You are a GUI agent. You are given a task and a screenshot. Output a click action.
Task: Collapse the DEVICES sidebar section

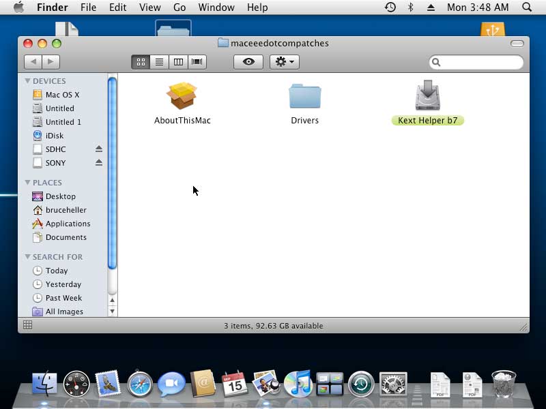(27, 80)
